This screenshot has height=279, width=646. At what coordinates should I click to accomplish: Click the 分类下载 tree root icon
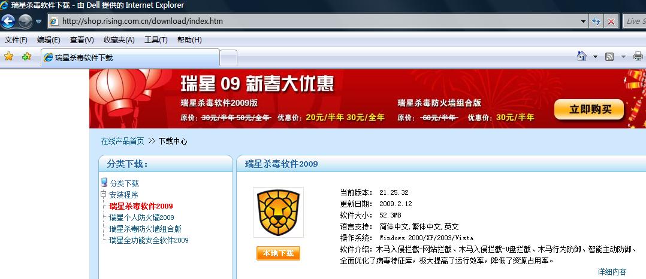coord(104,182)
